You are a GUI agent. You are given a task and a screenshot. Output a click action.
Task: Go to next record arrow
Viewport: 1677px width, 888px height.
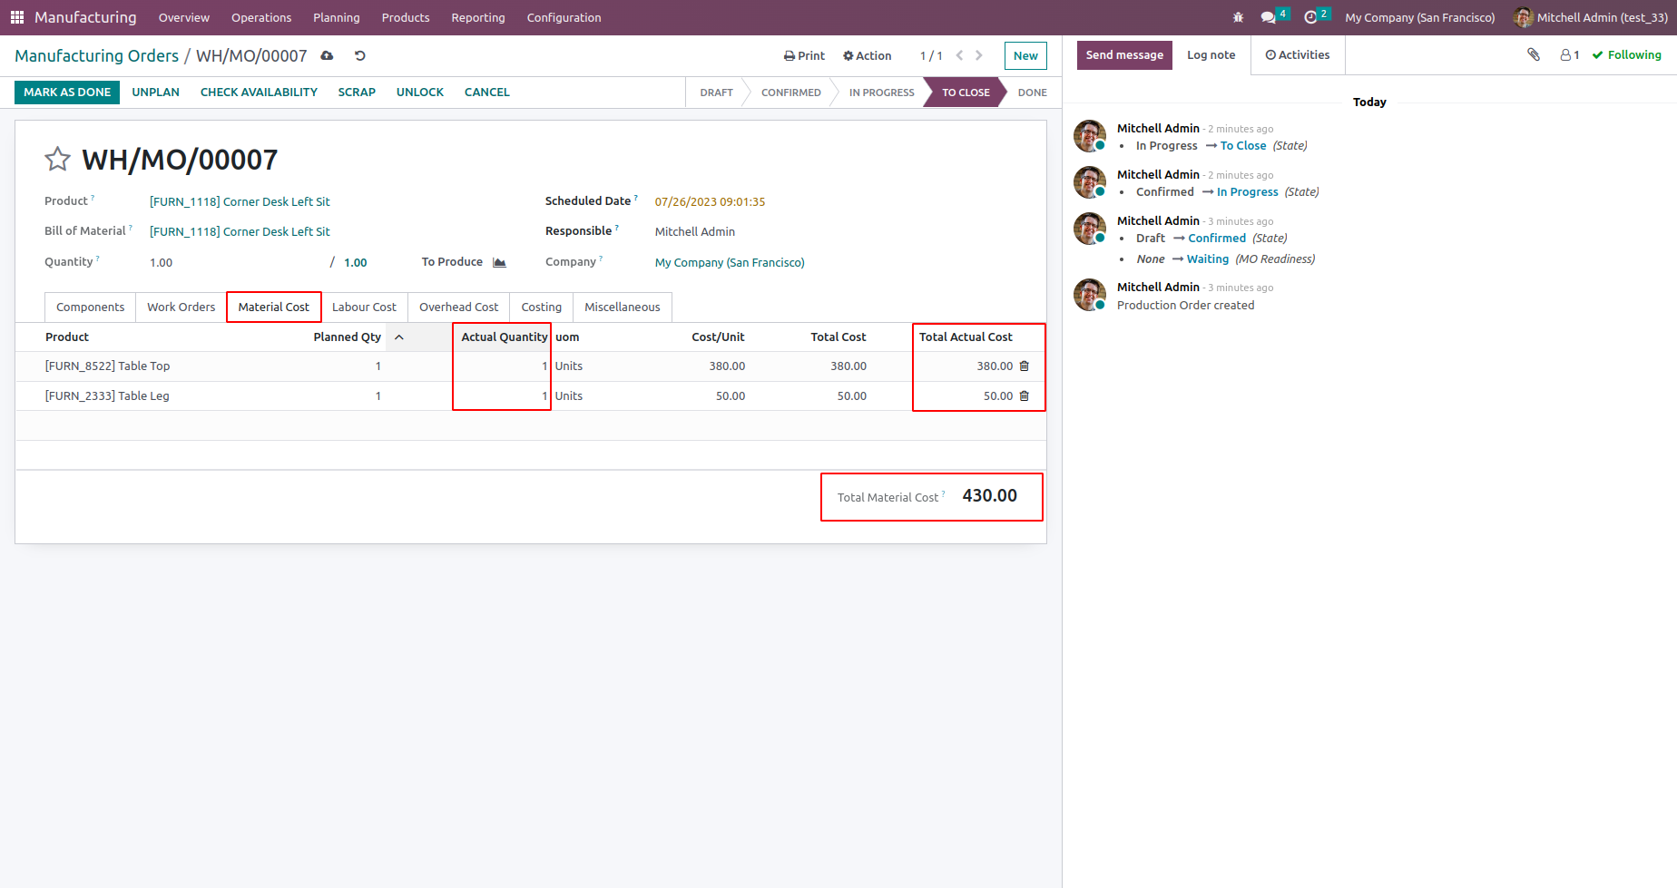979,56
